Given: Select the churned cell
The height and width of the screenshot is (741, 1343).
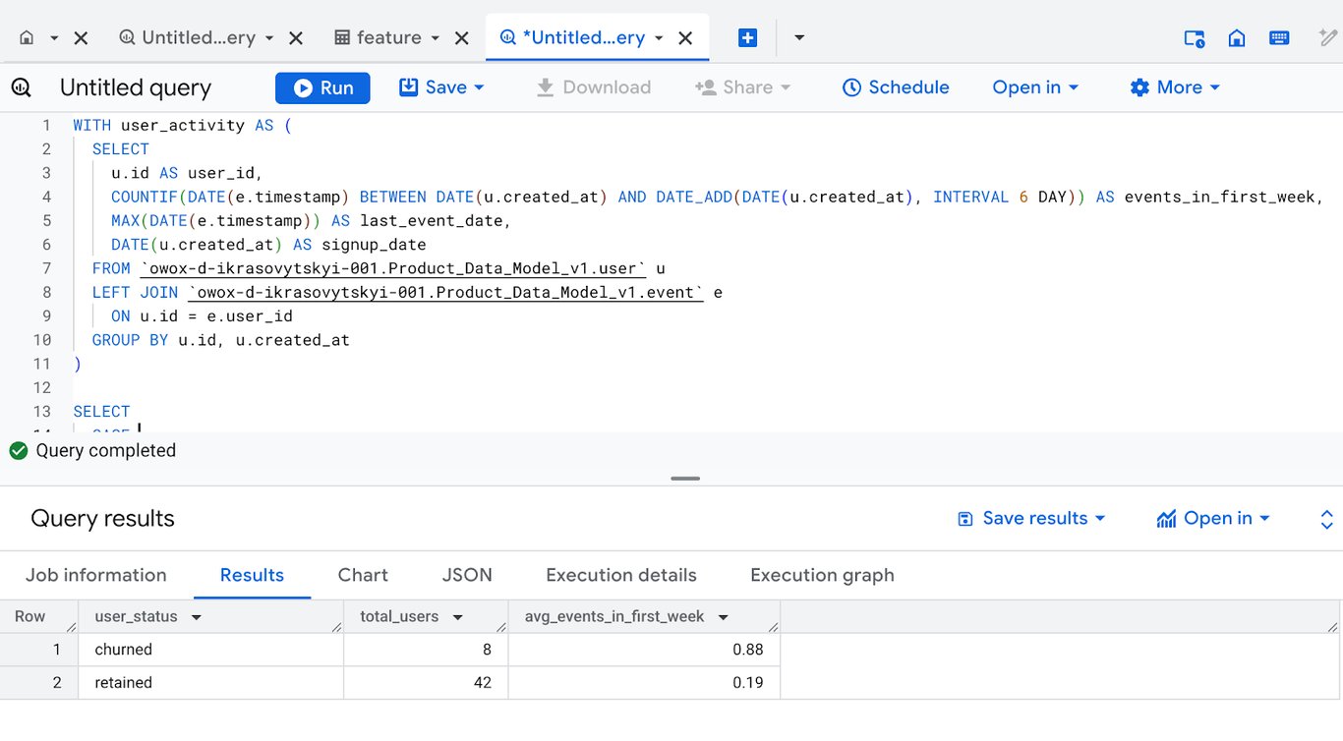Looking at the screenshot, I should coord(211,650).
